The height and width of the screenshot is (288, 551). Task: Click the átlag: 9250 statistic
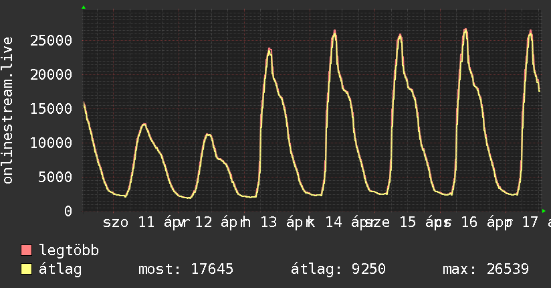click(338, 270)
